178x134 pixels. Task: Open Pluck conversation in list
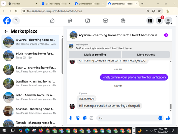pyautogui.click(x=31, y=56)
